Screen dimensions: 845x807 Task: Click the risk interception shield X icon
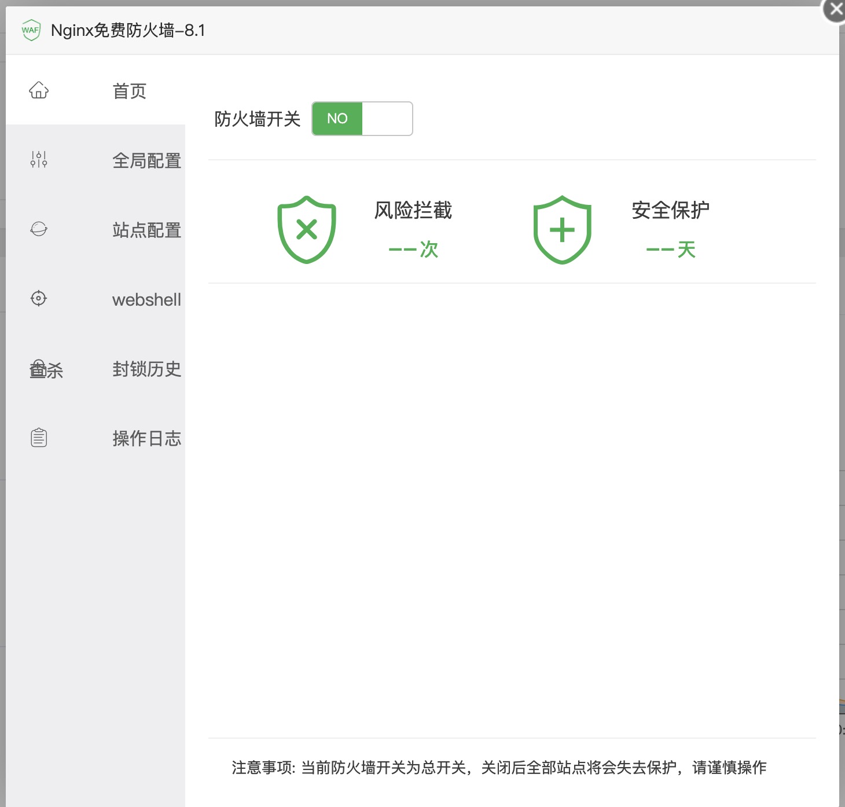307,230
